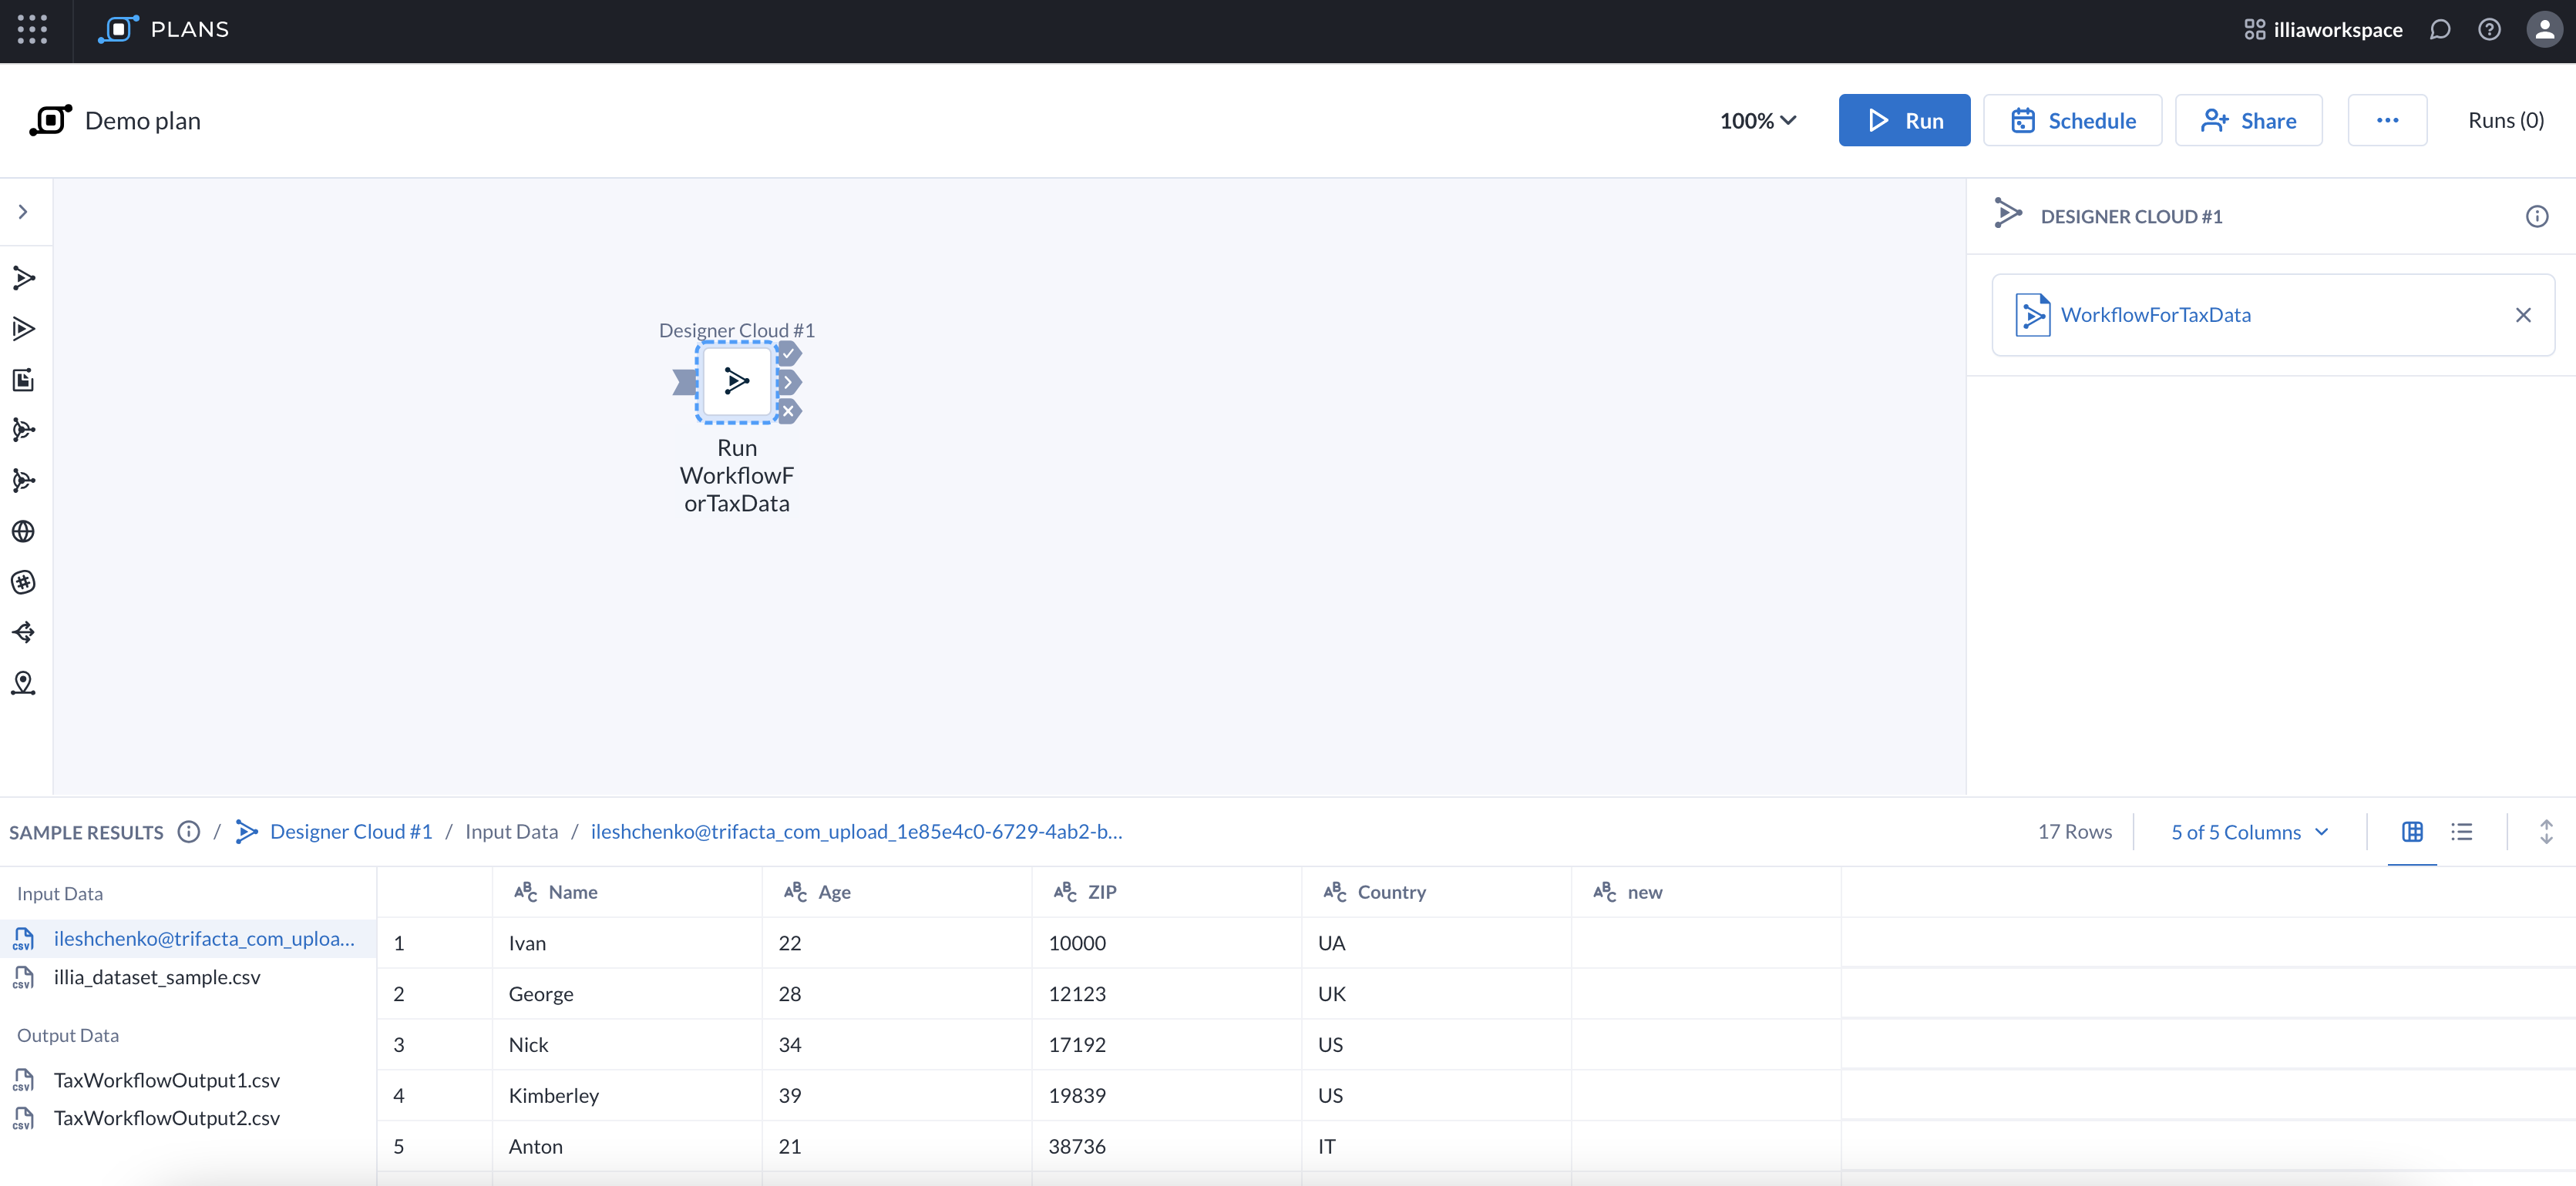The image size is (2576, 1186).
Task: Open the 100% zoom dropdown
Action: tap(1757, 121)
